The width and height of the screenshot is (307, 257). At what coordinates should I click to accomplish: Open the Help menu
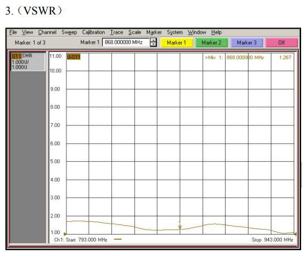click(x=216, y=32)
